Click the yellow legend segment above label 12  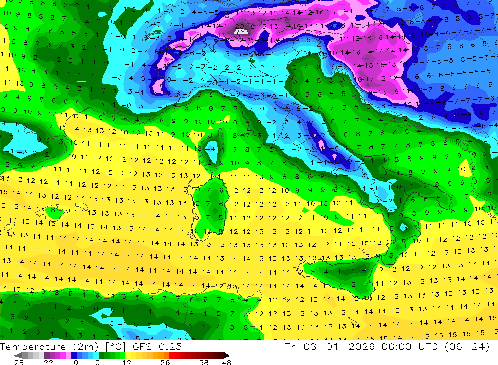(128, 355)
